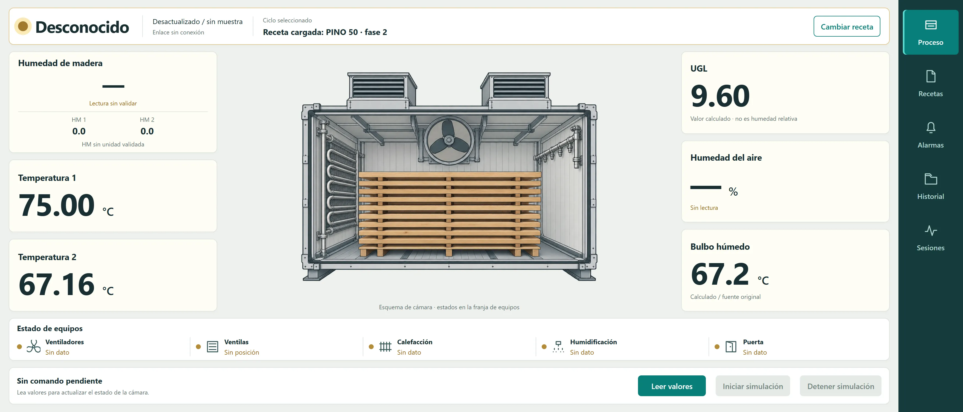Click the Calefacción heater grid icon

tap(385, 347)
